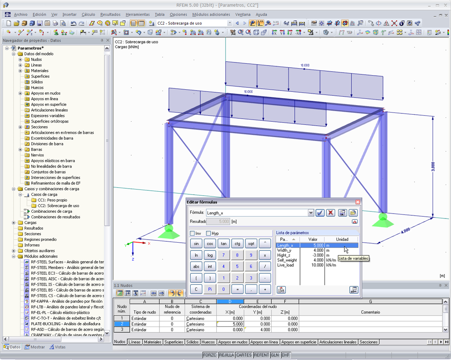Select the Print icon in the main toolbar
The height and width of the screenshot is (360, 451).
(x=55, y=22)
